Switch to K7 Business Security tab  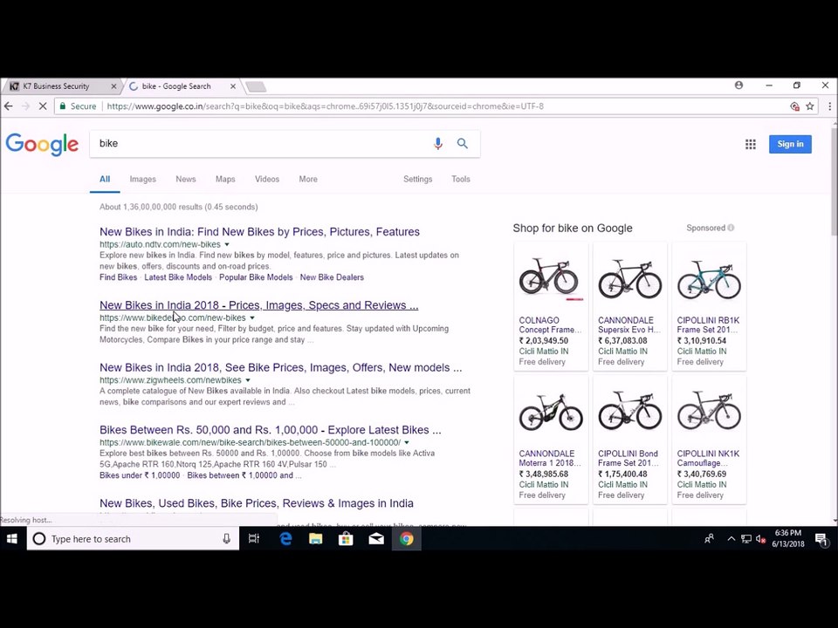[x=62, y=86]
